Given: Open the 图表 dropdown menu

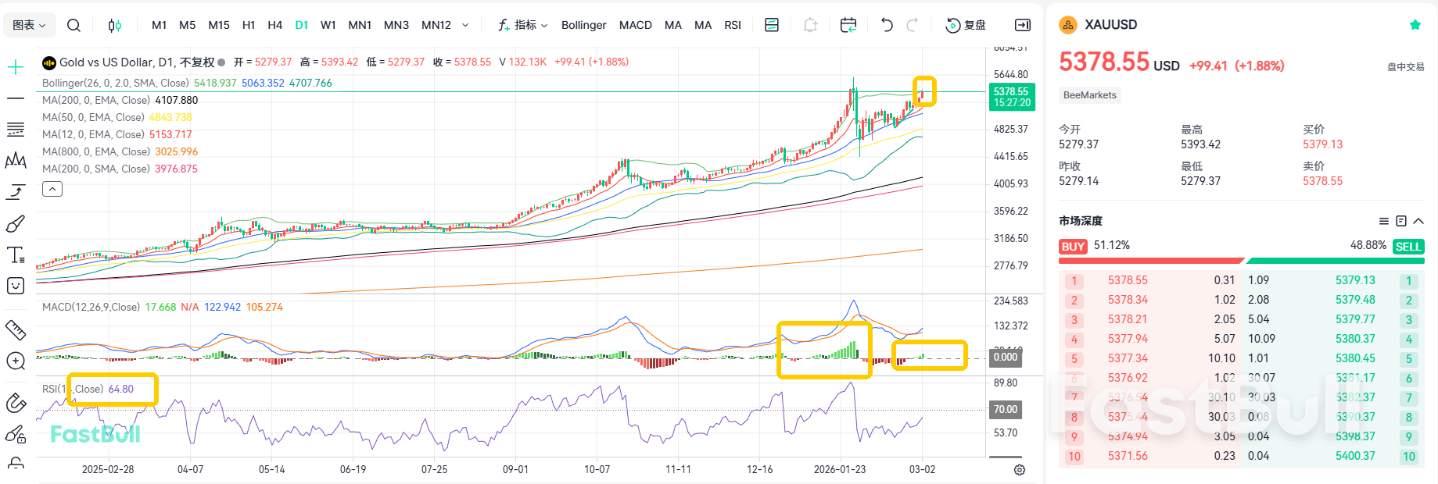Looking at the screenshot, I should coord(29,25).
